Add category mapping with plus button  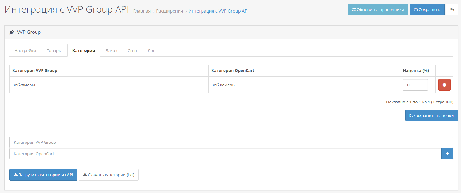pos(447,154)
